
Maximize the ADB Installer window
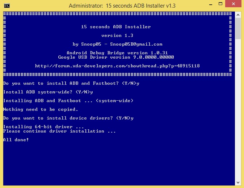220,4
